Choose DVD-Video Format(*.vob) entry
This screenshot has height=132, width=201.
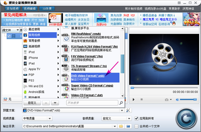pos(95,78)
